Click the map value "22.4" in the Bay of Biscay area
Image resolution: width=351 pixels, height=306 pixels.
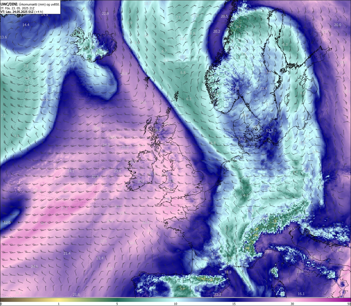point(100,258)
